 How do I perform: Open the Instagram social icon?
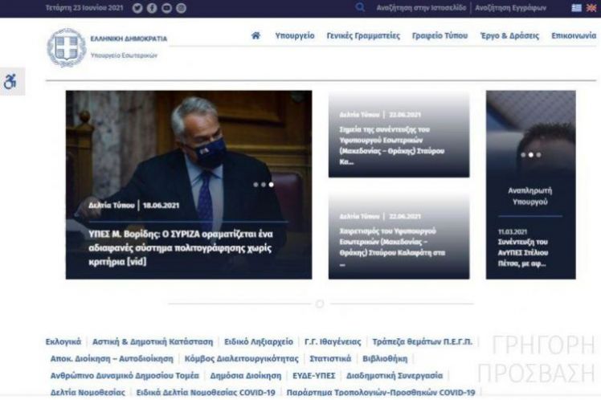point(181,8)
